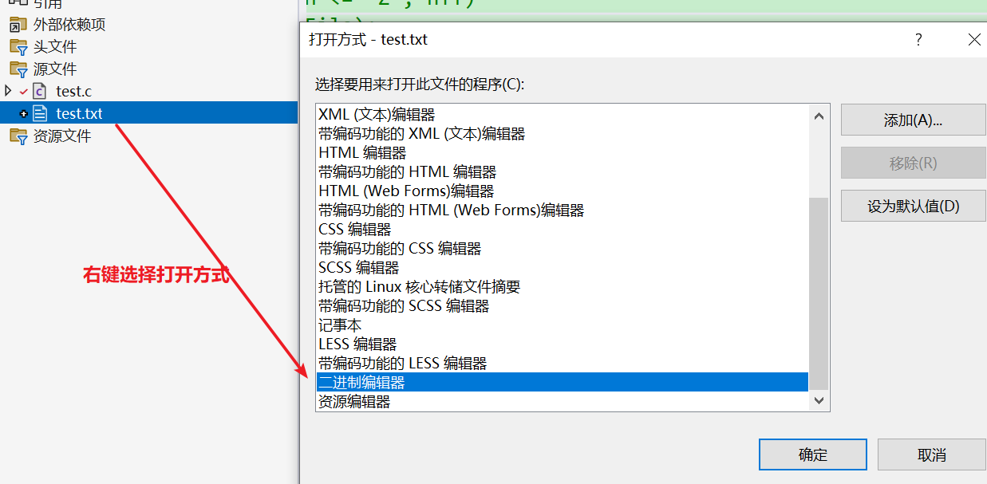Screen dimensions: 987x484
Task: Select 带编码功能的 CSS 编辑器
Action: 563,248
